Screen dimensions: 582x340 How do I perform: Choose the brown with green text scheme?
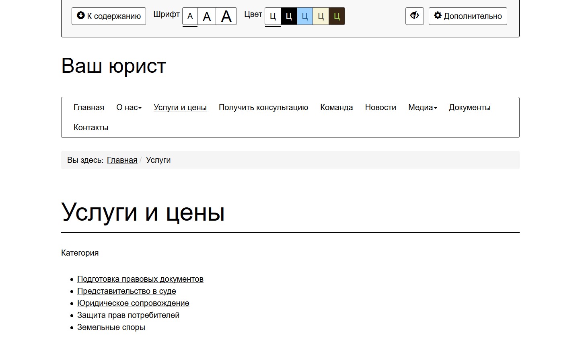(x=337, y=16)
